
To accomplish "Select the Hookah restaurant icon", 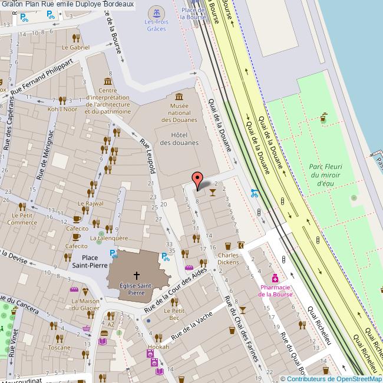I will [x=159, y=338].
